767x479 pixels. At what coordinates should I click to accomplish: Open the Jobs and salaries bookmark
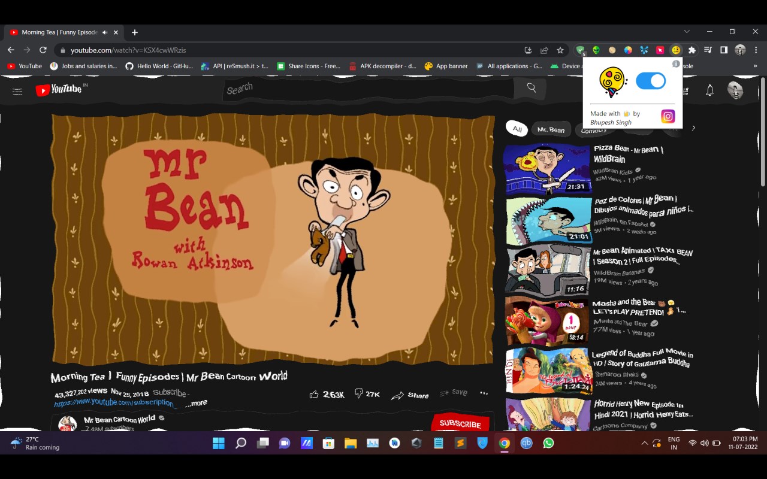coord(84,66)
